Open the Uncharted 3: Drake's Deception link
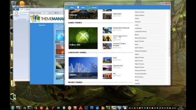 click(x=119, y=45)
